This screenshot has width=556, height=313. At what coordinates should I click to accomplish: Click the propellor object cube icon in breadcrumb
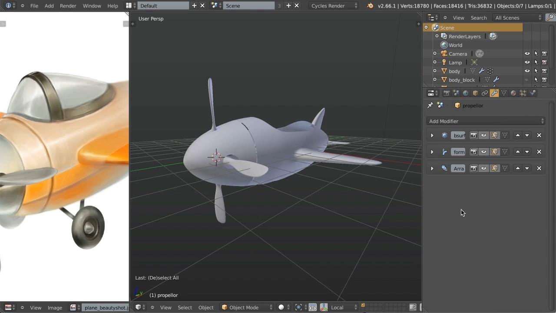(x=457, y=106)
